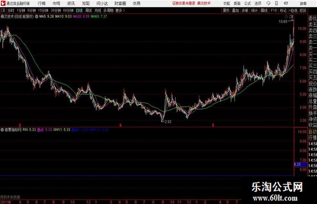Click the 2.92 low price annotation
317x204 pixels.
pyautogui.click(x=168, y=122)
